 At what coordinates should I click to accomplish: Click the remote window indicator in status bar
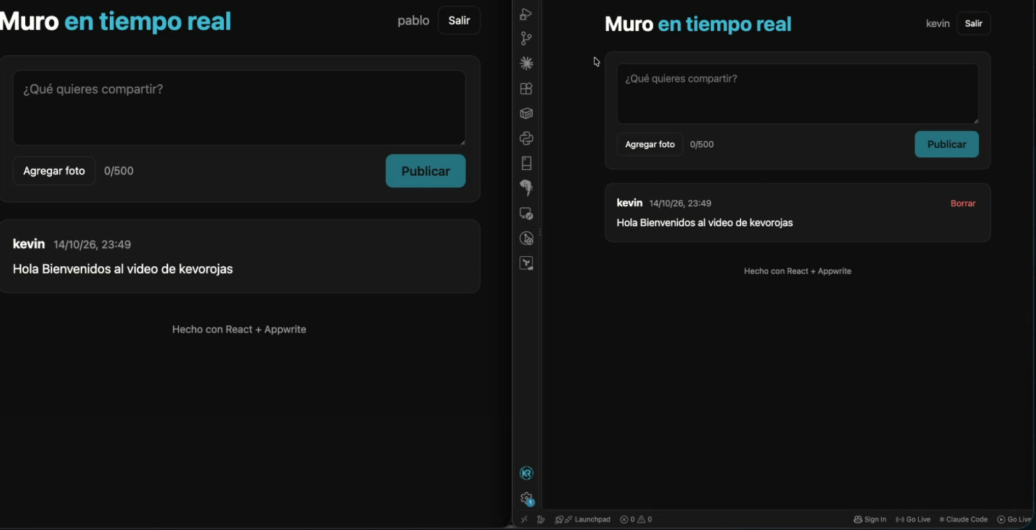pos(524,520)
